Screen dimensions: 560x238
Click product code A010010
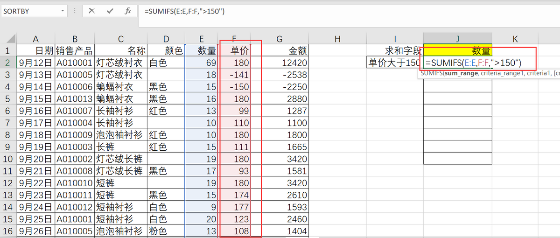click(75, 182)
